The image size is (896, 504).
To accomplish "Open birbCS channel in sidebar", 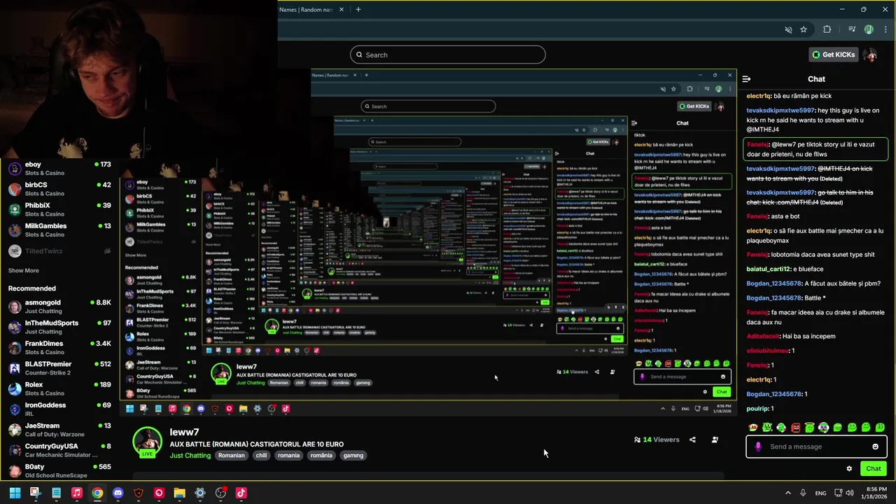I will (60, 189).
